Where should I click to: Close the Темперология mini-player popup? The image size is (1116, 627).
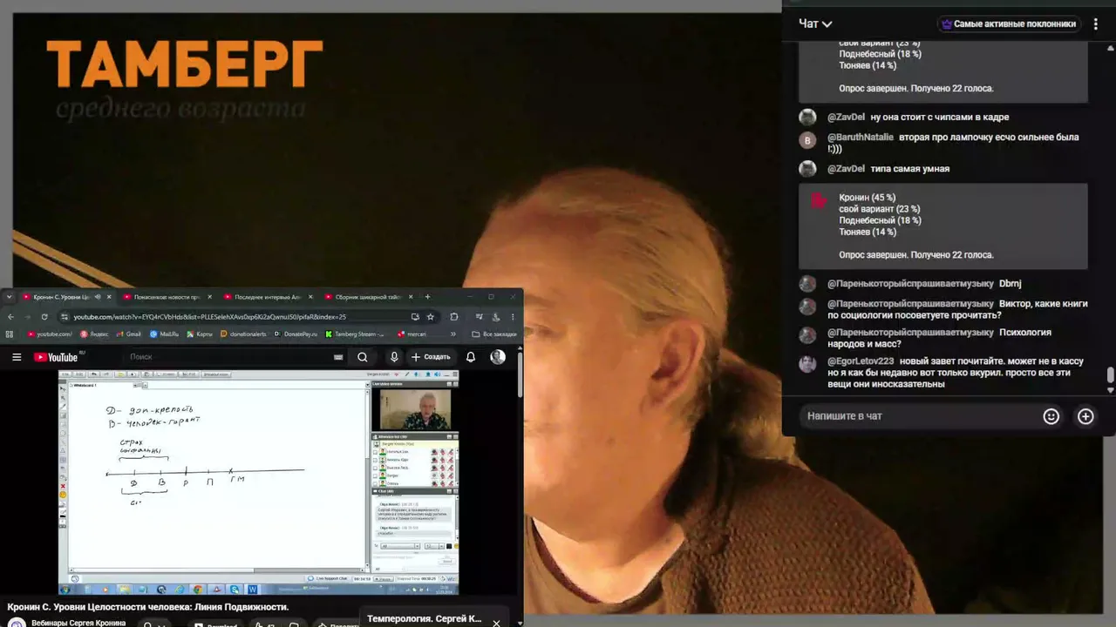pos(496,623)
